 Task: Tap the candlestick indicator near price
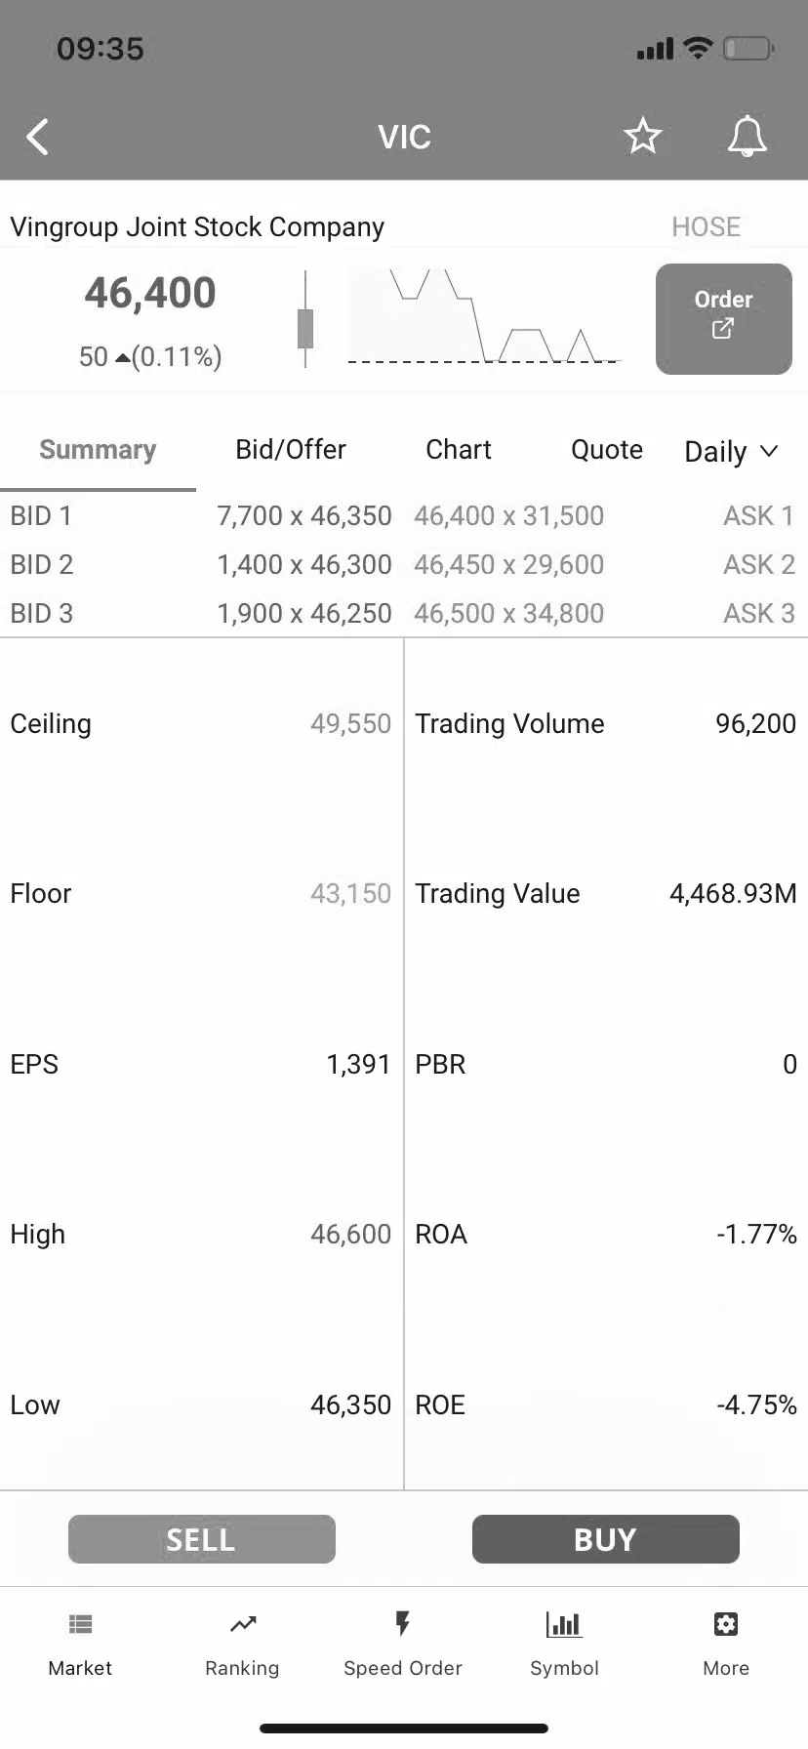(x=305, y=320)
